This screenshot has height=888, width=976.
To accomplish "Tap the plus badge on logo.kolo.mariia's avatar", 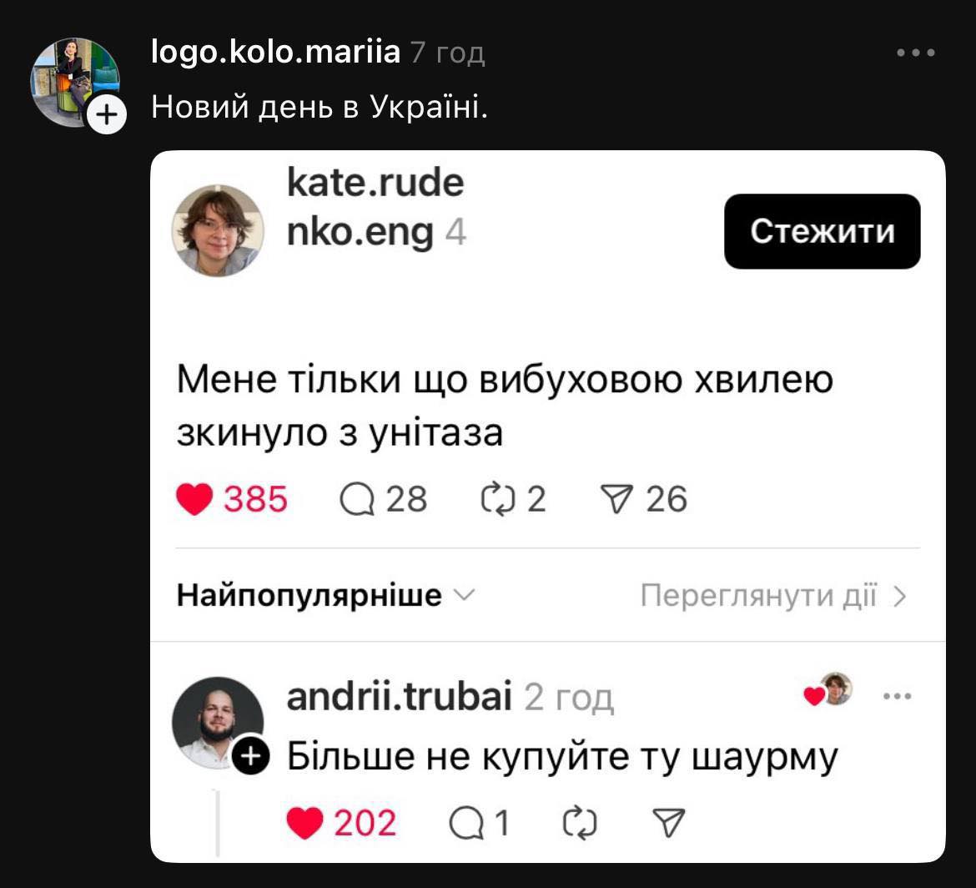I will click(106, 114).
